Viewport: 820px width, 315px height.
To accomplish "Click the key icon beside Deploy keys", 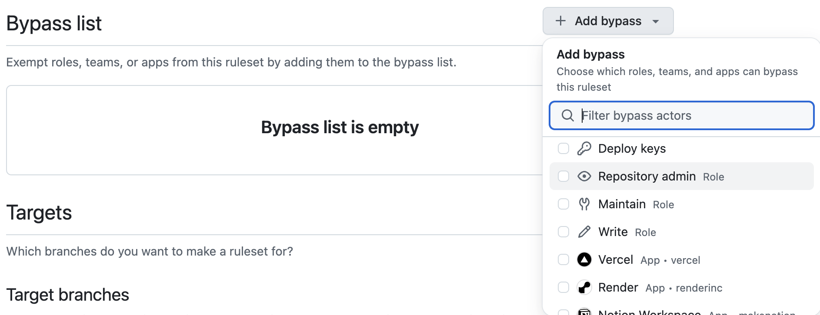I will (584, 148).
